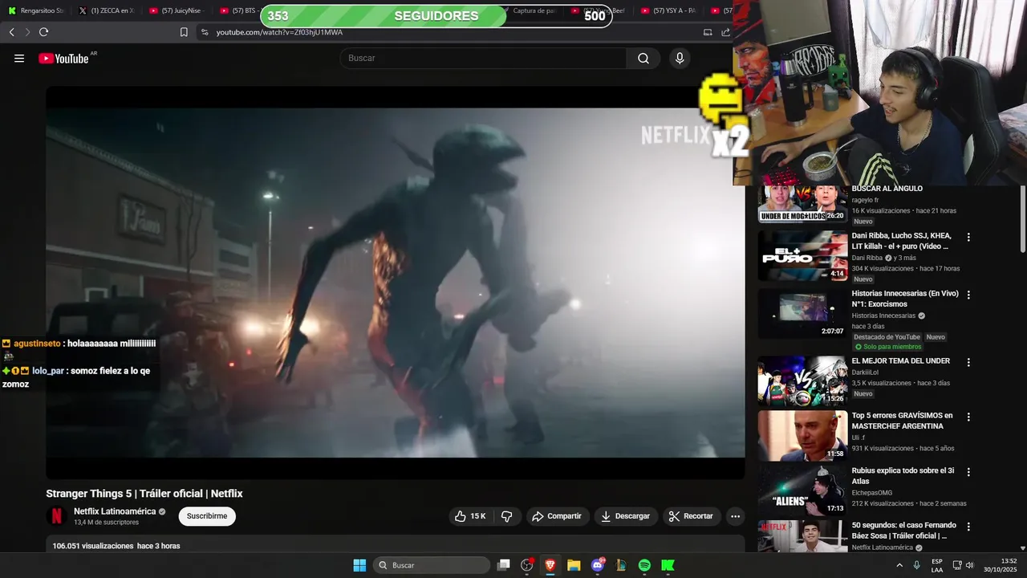Open options menu for Historias Innecesarias video
Viewport: 1027px width, 578px height.
968,295
